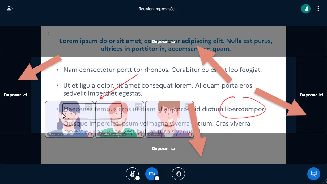Make Sabina's webcam fullscreen
Screen dimensions: 327x184
pyautogui.click(x=88, y=106)
